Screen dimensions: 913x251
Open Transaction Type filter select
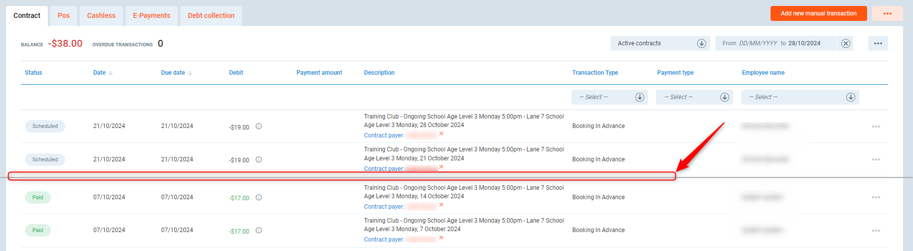609,97
